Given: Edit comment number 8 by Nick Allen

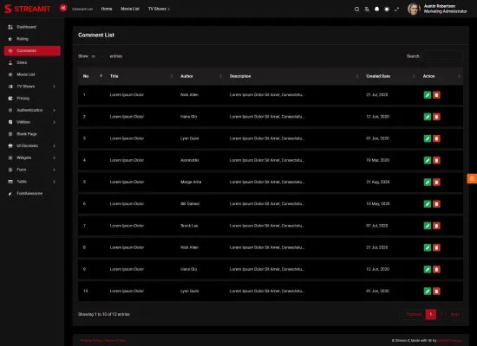Looking at the screenshot, I should click(x=428, y=247).
